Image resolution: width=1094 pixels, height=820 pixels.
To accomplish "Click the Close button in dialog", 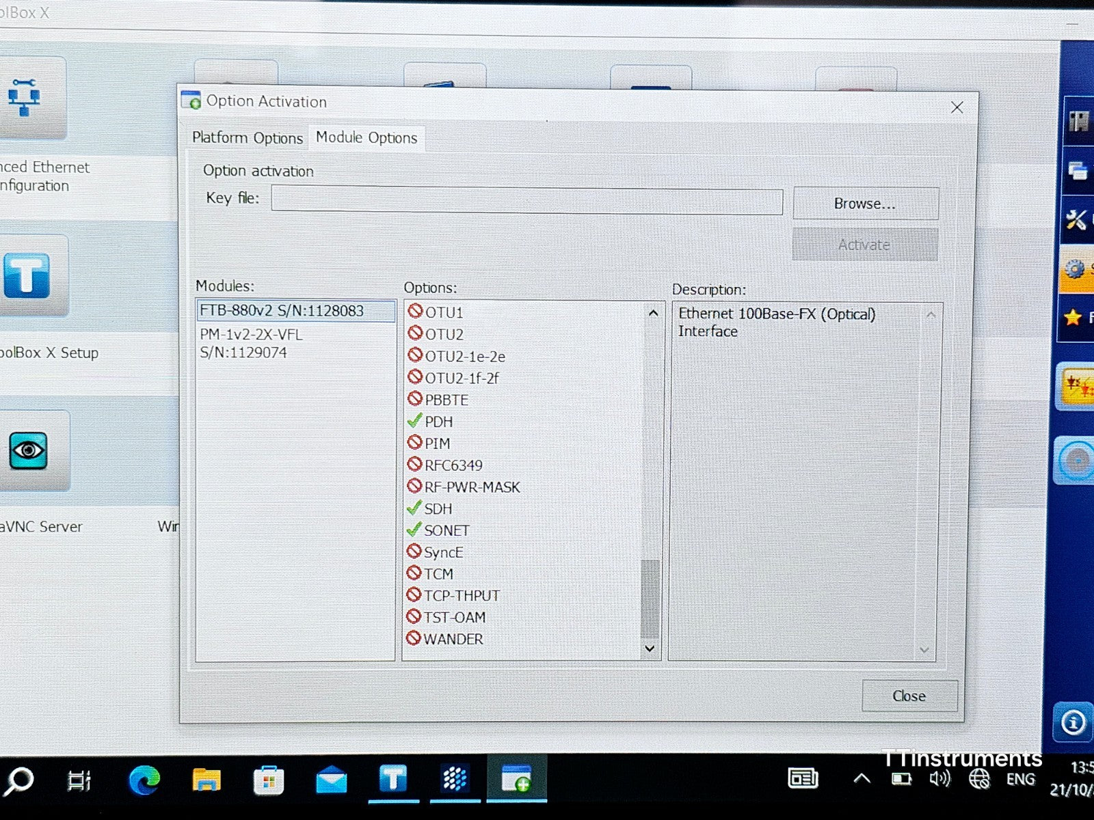I will 909,696.
